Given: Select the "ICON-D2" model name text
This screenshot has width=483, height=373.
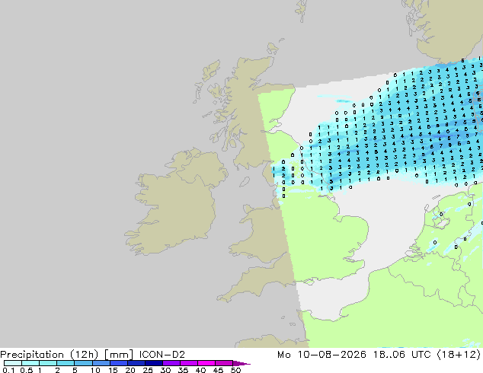Looking at the screenshot, I should pos(162,355).
